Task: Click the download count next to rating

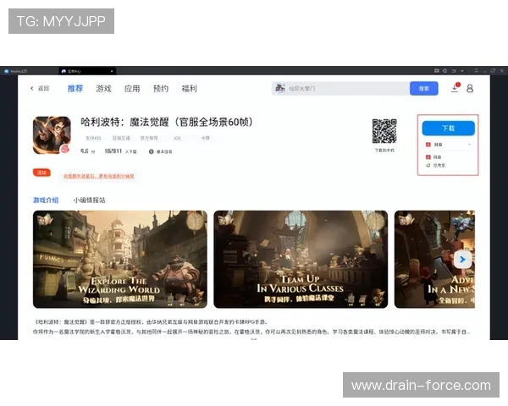Action: point(120,151)
